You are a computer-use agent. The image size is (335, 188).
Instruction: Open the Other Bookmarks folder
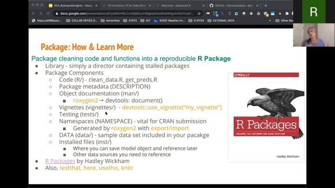point(284,21)
